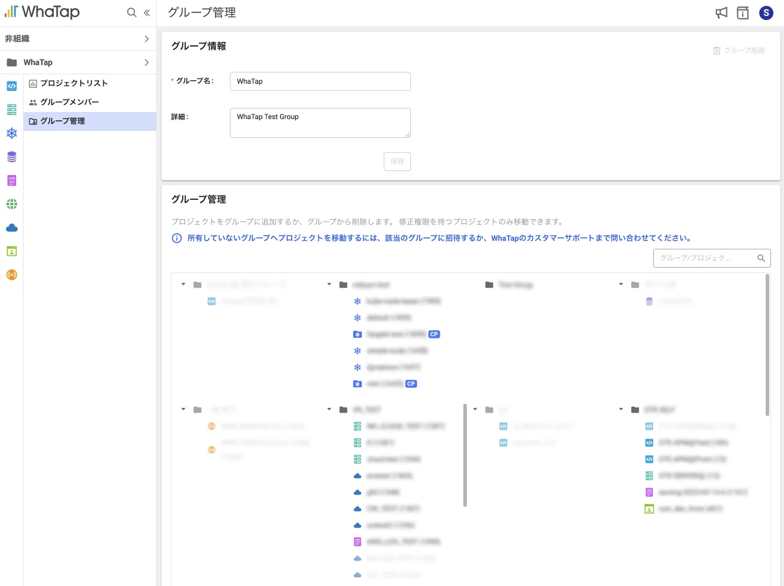Click the WhaTap logo
The width and height of the screenshot is (784, 586).
click(42, 12)
